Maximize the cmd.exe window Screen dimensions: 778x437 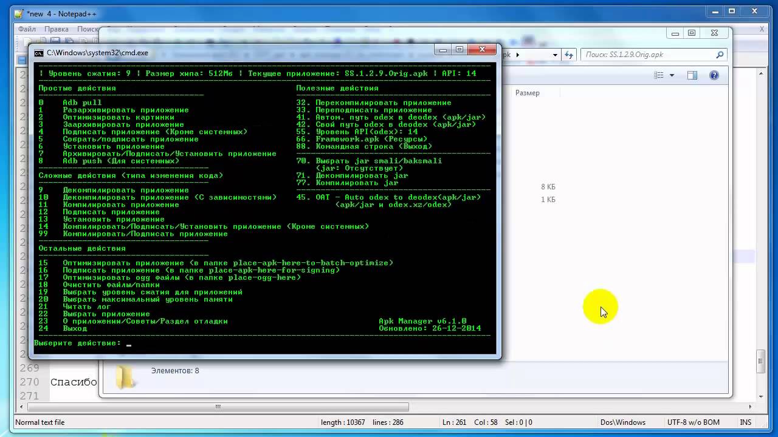460,50
